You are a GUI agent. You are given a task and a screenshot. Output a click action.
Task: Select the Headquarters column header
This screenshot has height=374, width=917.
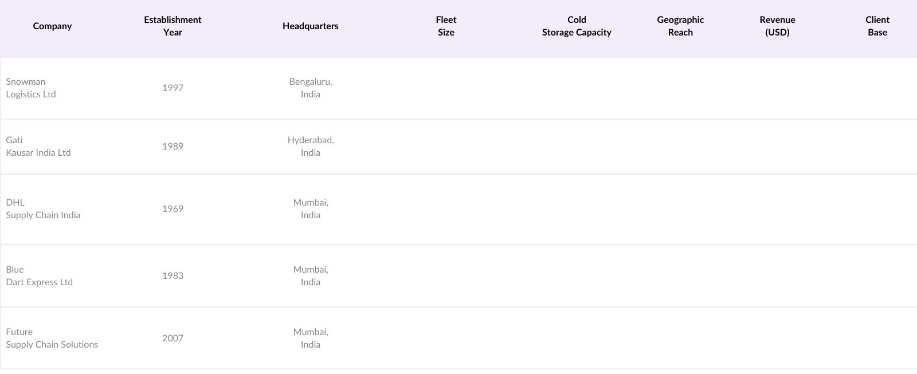click(310, 26)
